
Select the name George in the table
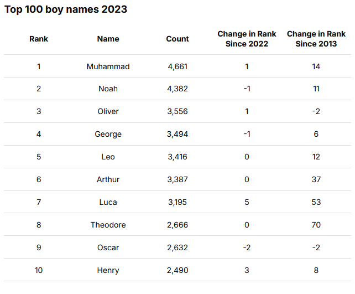[x=108, y=134]
